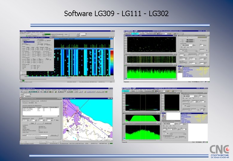Adjust the Azimut spinner arrows
Image resolution: width=233 pixels, height=161 pixels.
tap(36, 120)
